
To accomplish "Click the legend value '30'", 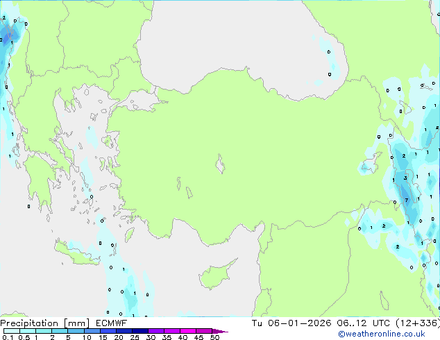I will pyautogui.click(x=151, y=337).
